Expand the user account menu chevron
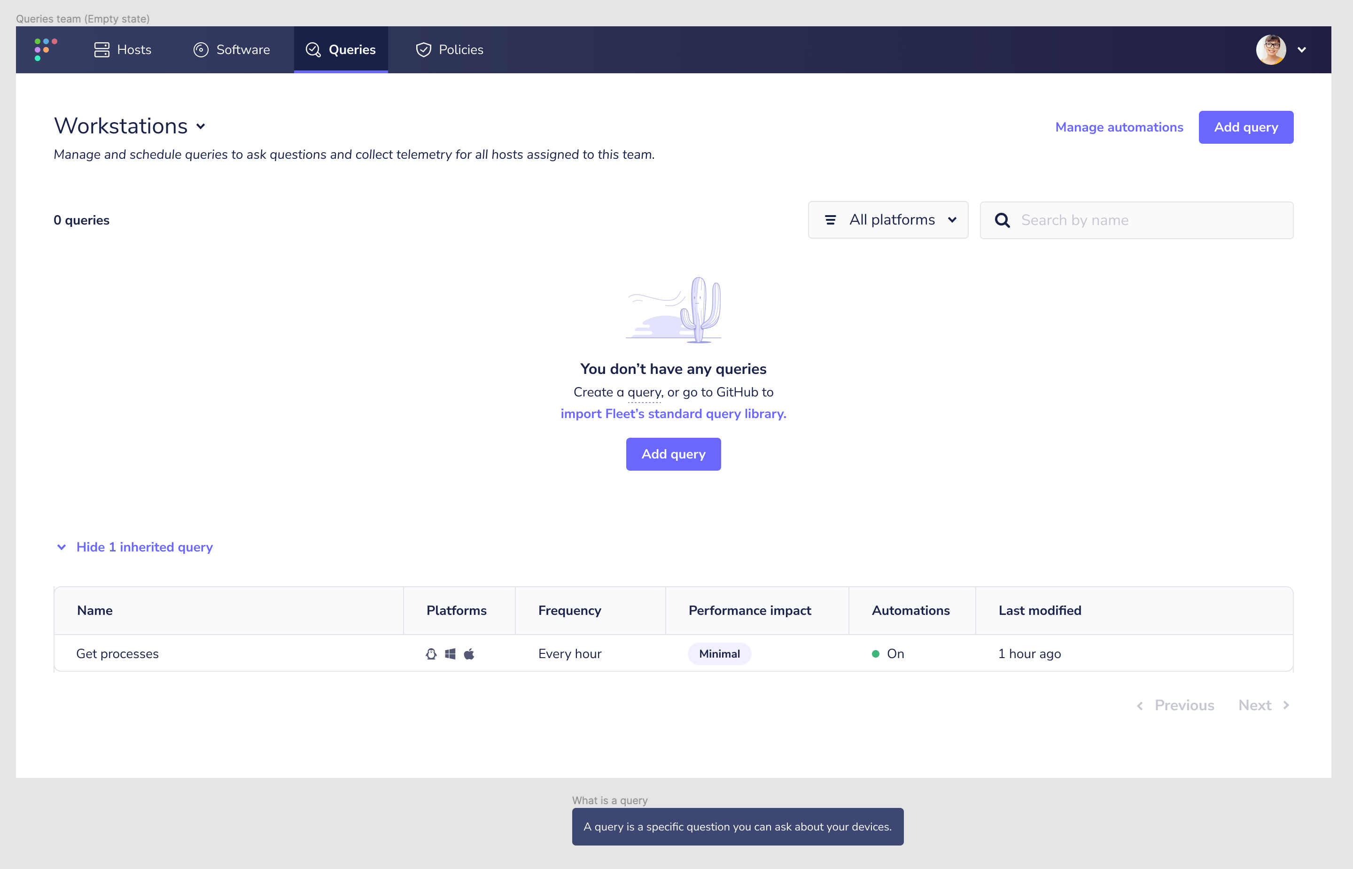This screenshot has width=1353, height=869. tap(1302, 50)
